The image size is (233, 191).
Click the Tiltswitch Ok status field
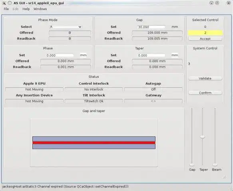[94, 101]
